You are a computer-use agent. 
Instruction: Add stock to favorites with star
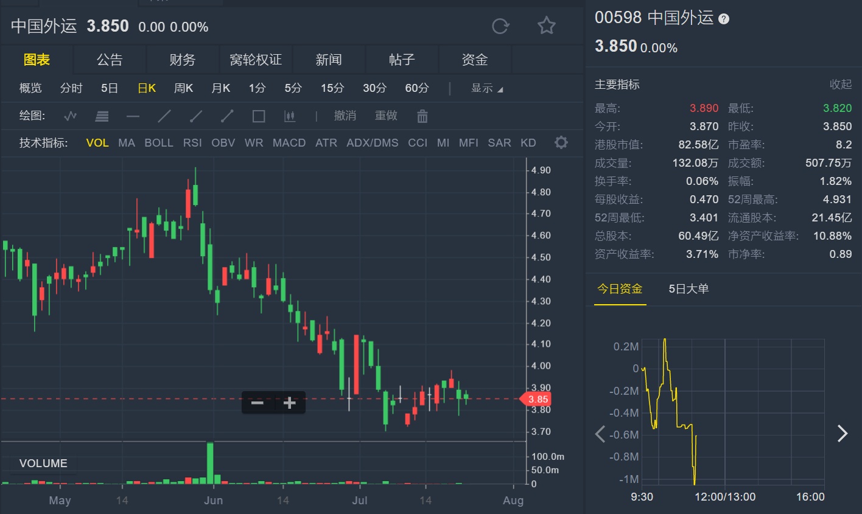point(546,26)
